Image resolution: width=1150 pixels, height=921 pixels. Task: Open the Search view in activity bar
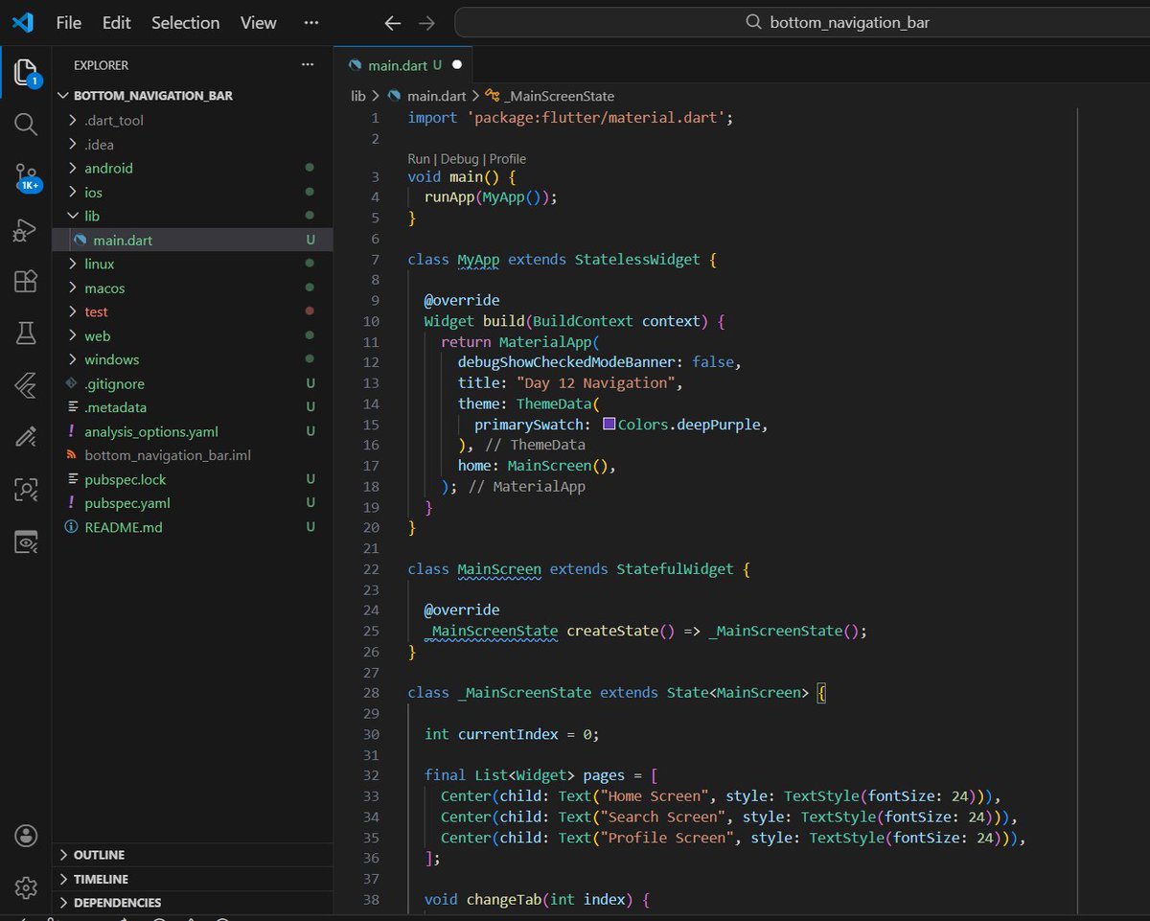[x=26, y=125]
